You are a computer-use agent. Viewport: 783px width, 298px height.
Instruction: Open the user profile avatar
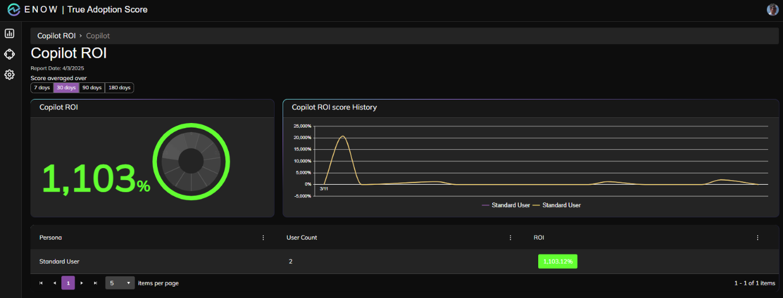772,9
